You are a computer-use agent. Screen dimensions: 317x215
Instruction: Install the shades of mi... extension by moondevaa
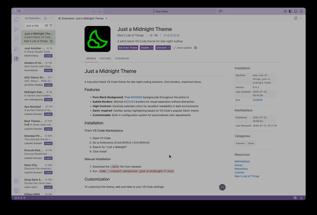pos(48,71)
